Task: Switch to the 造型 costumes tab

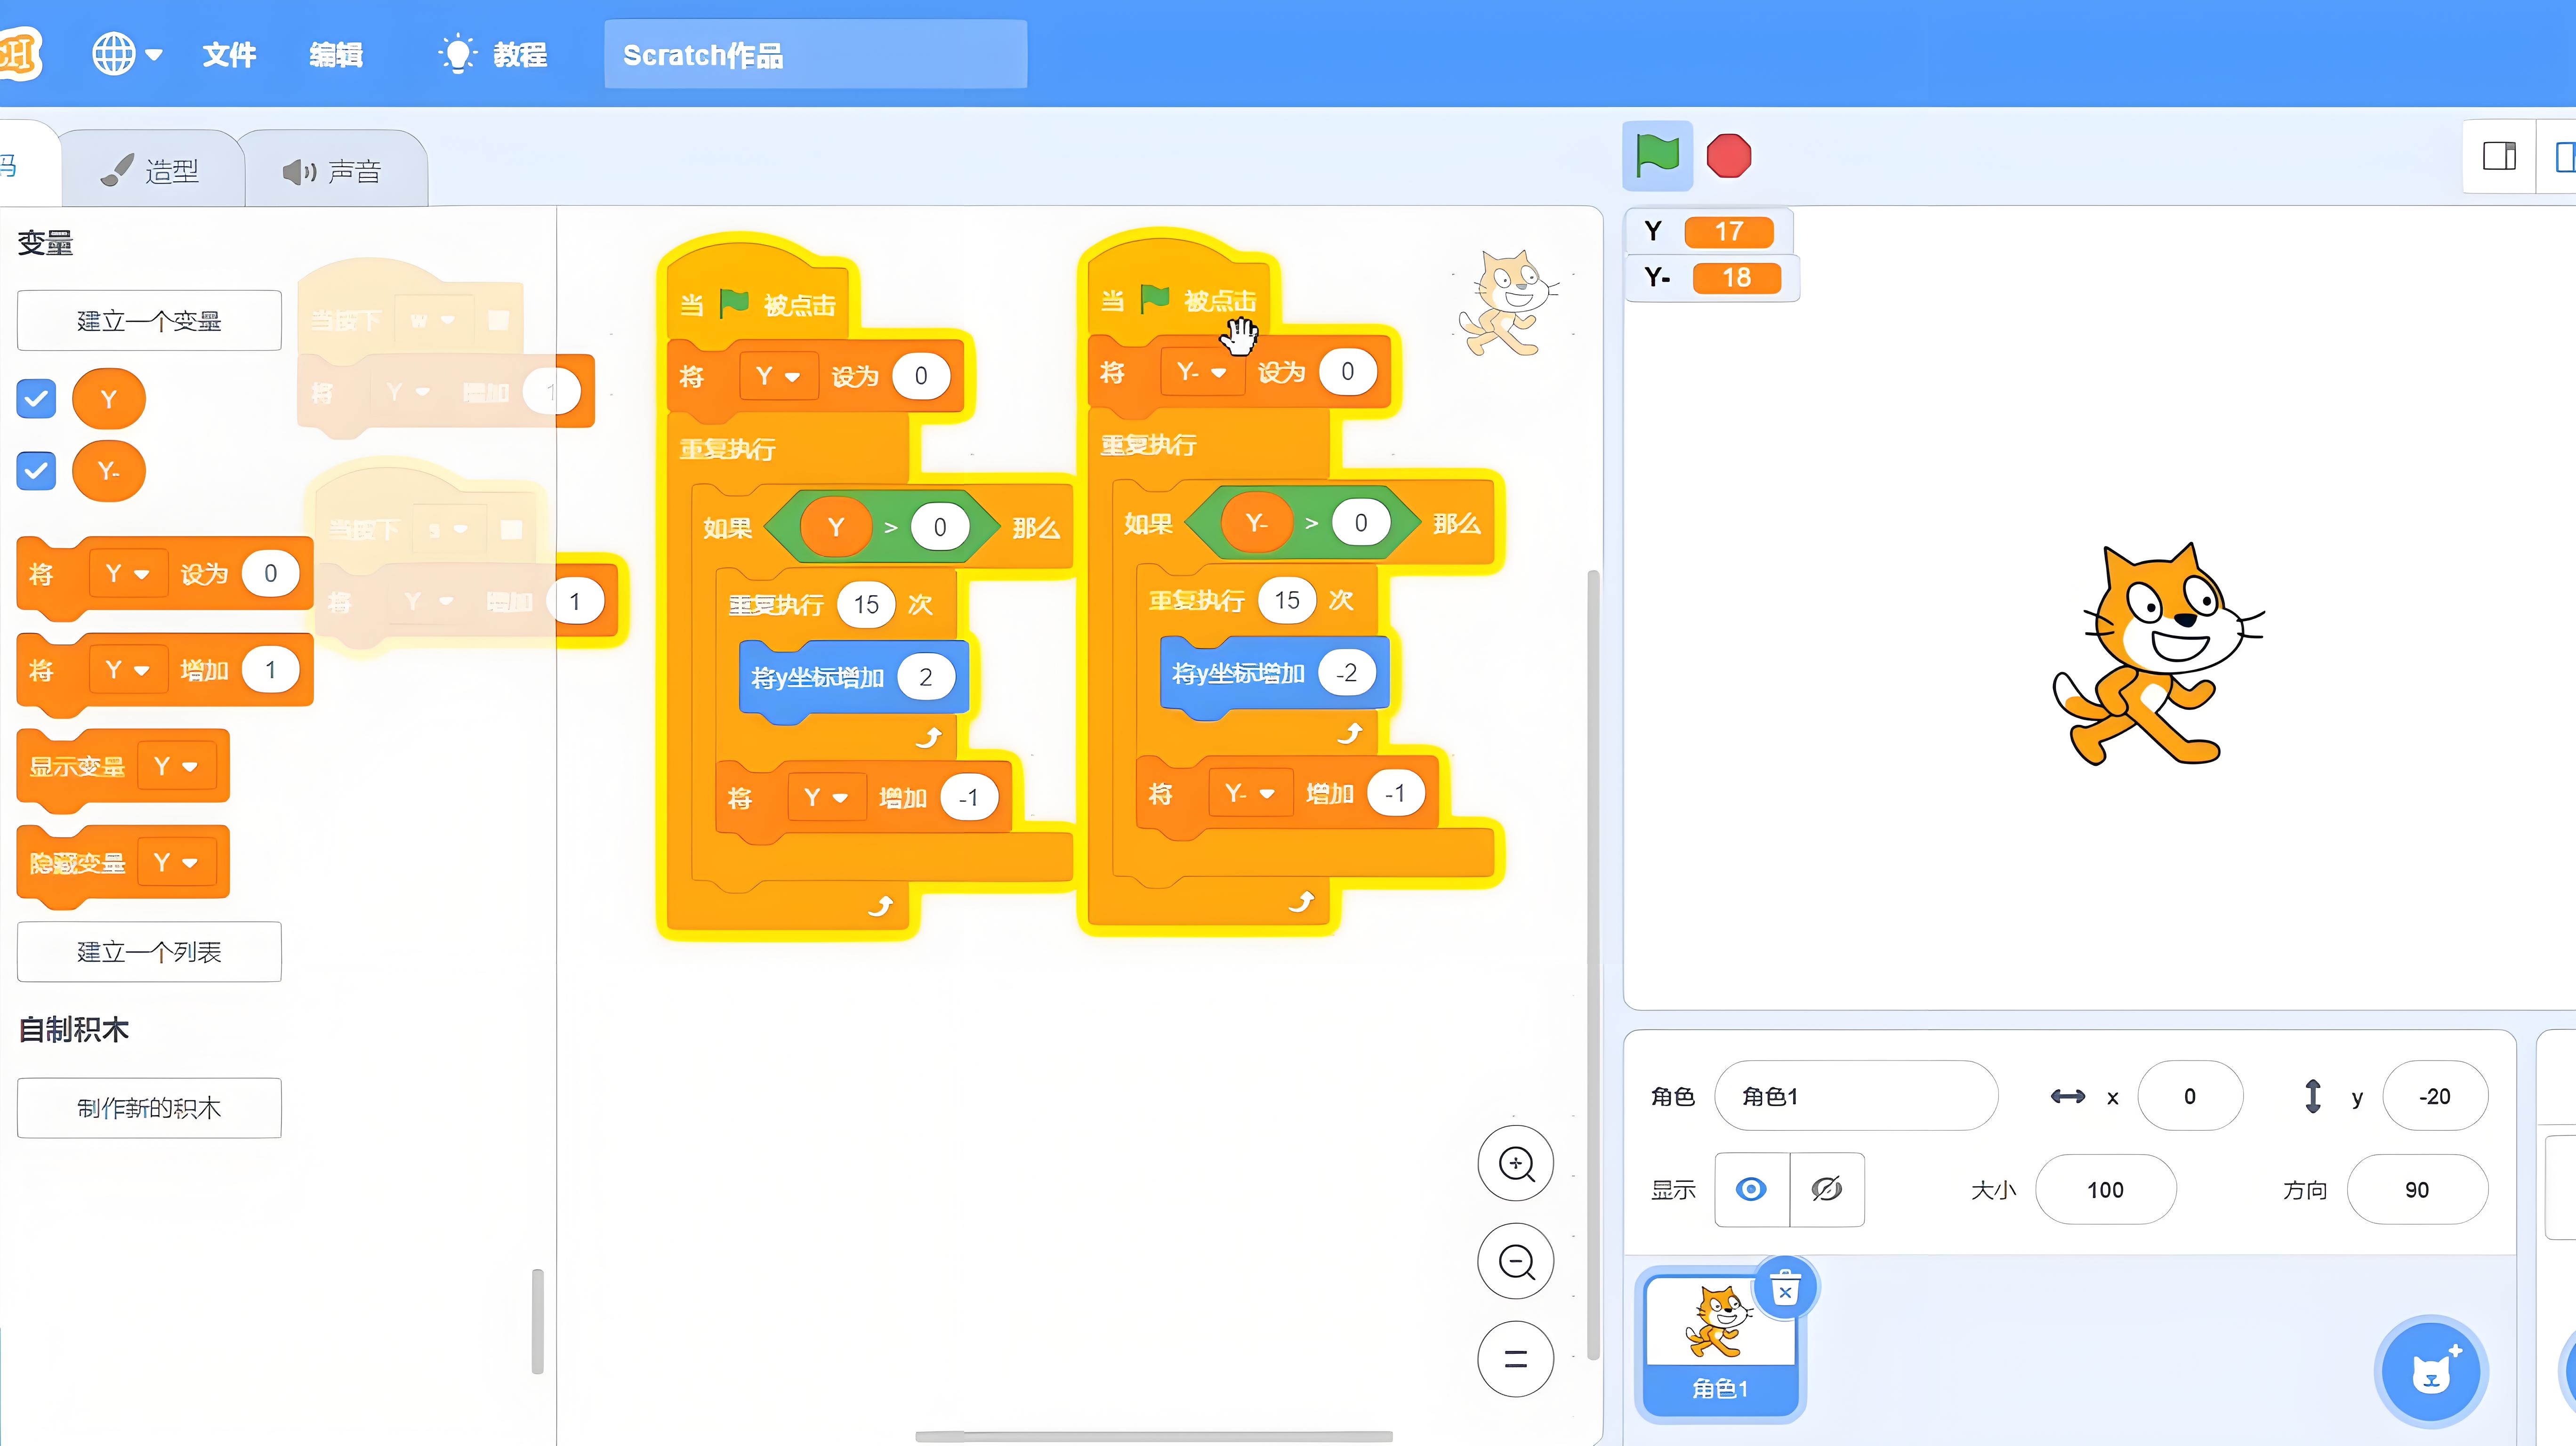Action: pos(152,171)
